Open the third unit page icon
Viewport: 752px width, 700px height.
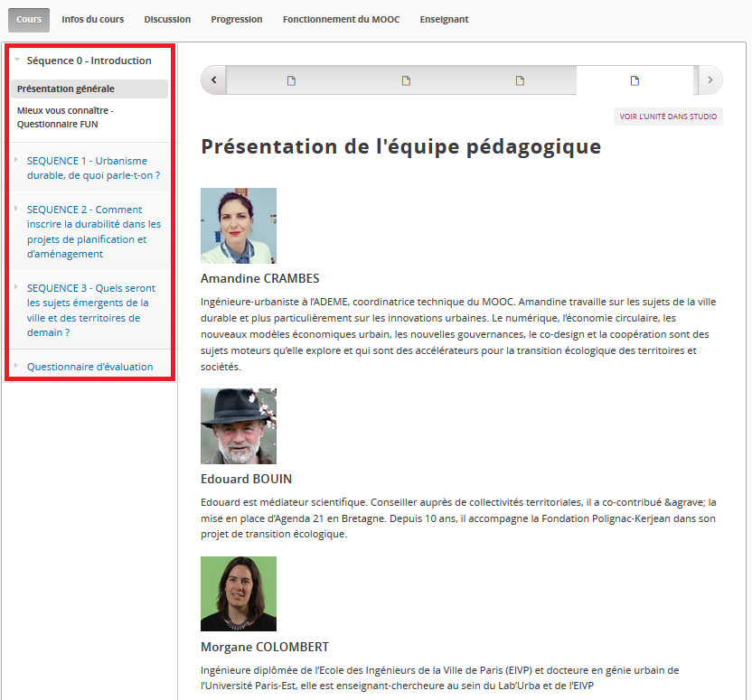click(520, 80)
